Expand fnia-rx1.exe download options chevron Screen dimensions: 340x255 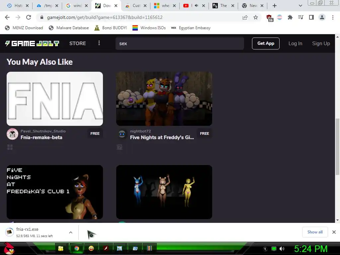(71, 232)
